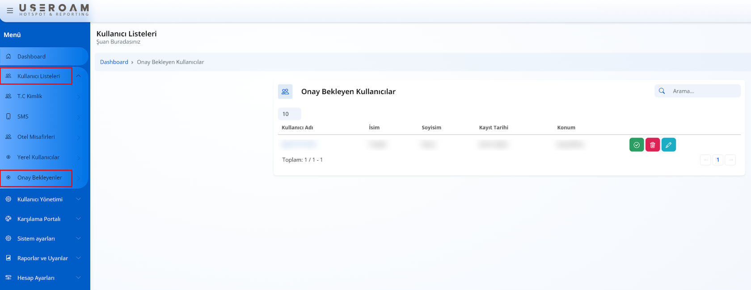The width and height of the screenshot is (751, 290).
Task: Click the Dashboard home icon in sidebar
Action: [x=8, y=57]
